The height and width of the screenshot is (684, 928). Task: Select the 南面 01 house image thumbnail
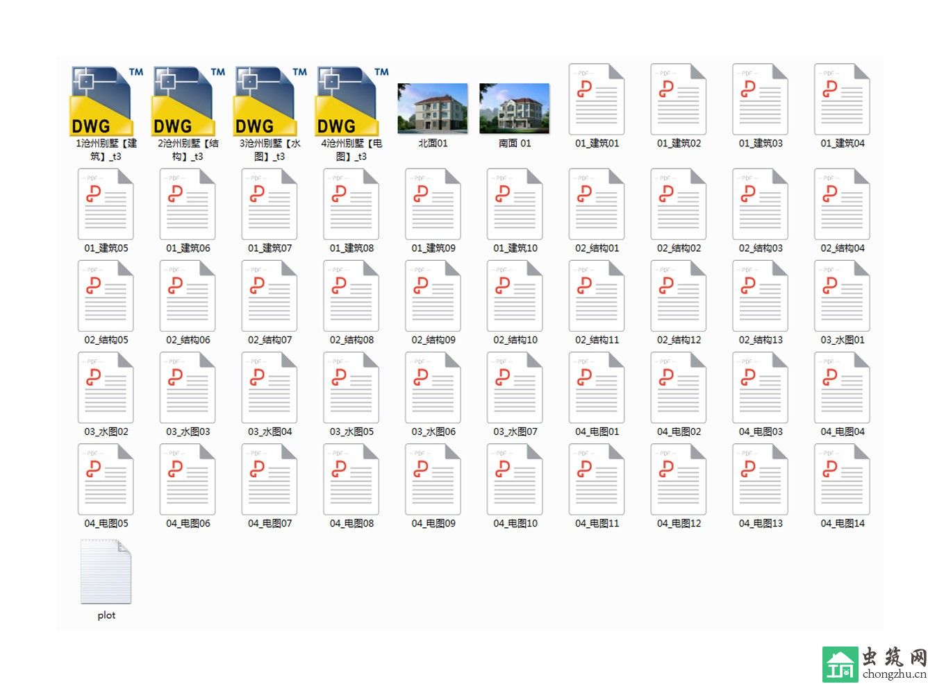point(515,109)
